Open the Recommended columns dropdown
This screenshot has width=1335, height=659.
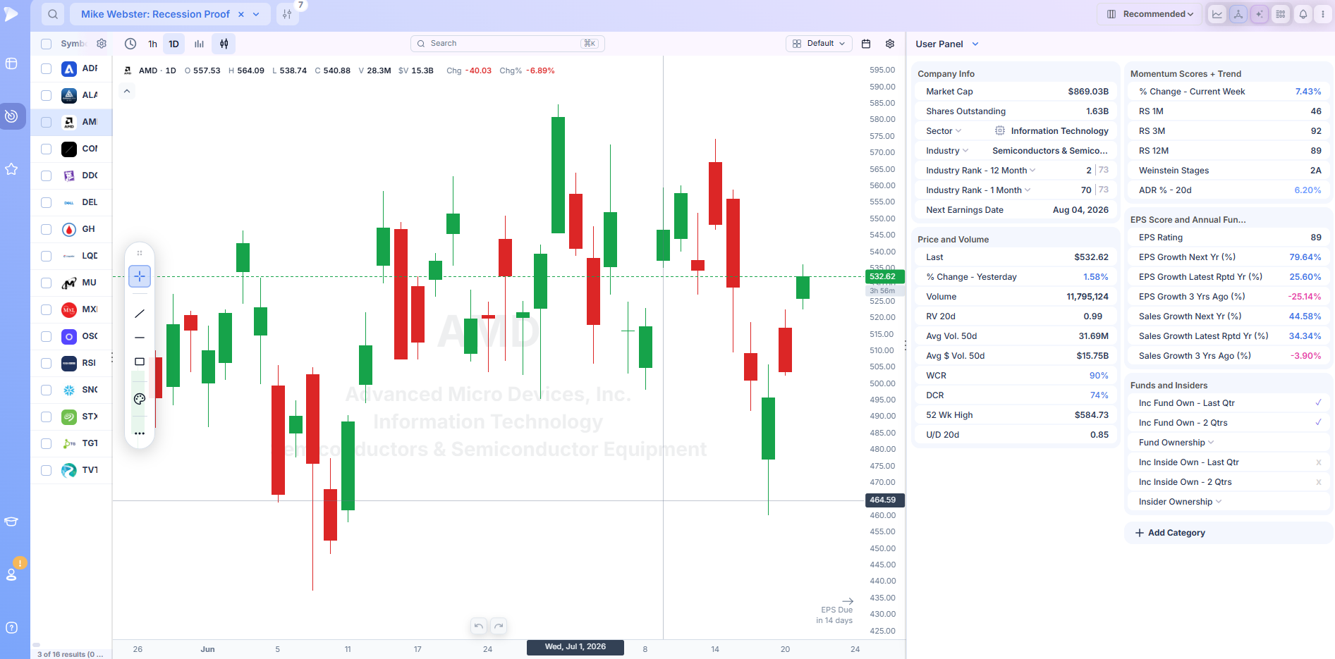pyautogui.click(x=1150, y=14)
